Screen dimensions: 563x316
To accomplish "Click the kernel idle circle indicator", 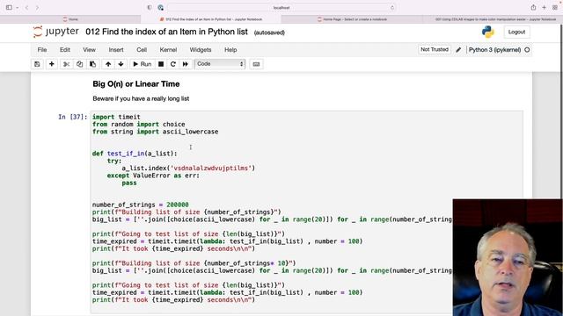I will 527,50.
